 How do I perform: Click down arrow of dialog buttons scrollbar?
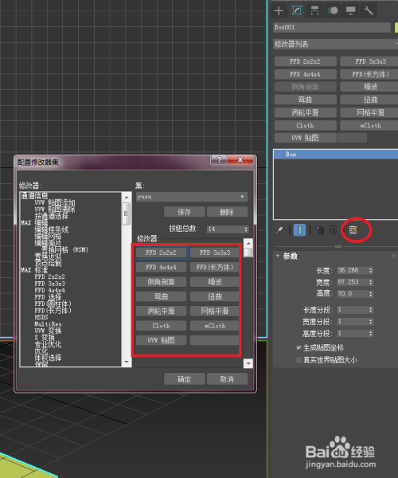(248, 363)
